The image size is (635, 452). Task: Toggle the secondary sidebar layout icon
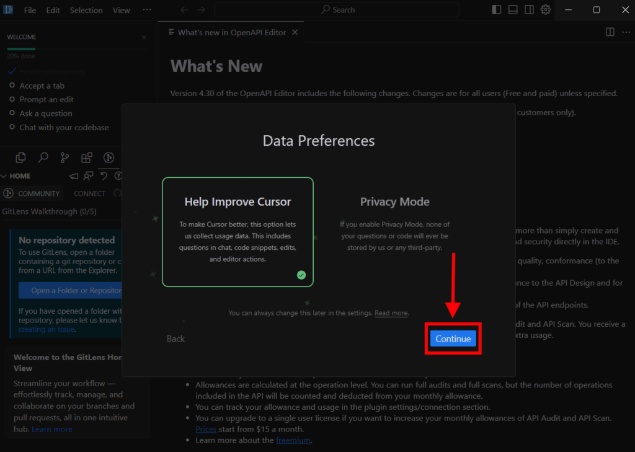click(x=529, y=10)
